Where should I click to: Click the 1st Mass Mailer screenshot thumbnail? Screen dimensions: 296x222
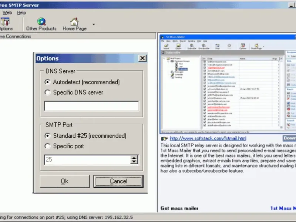[228, 84]
